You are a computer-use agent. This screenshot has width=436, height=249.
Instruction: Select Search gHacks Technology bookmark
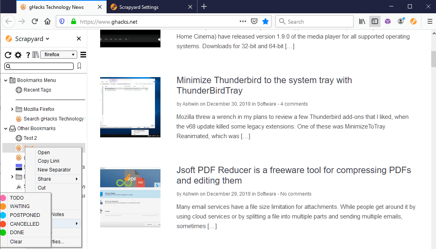(x=53, y=119)
